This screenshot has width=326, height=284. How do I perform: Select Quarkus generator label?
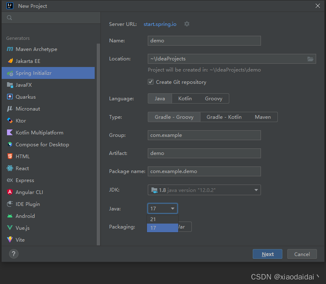[x=26, y=97]
